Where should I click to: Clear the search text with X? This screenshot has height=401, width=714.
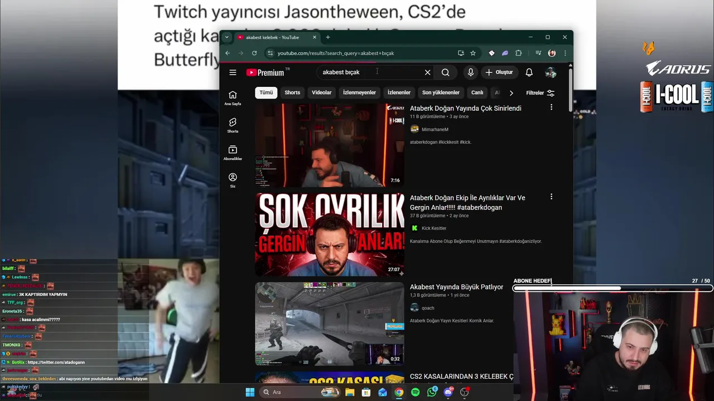427,72
